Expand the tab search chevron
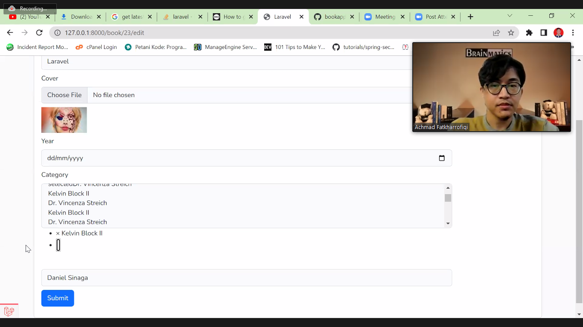583x327 pixels. 509,16
